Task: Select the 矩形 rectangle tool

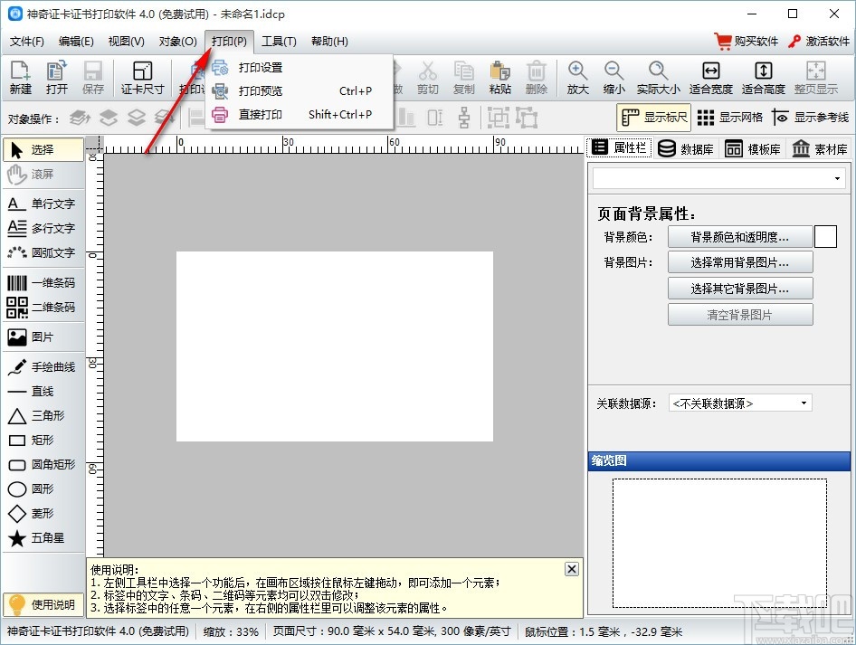Action: 43,440
